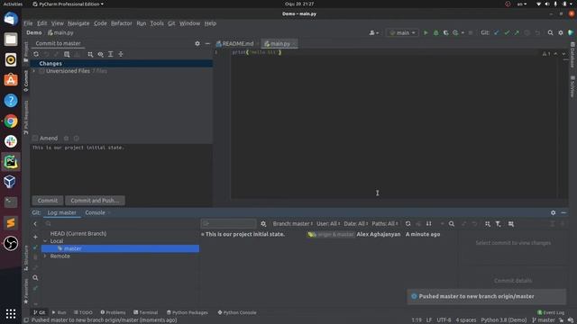Expand the Remote branches node
Image resolution: width=577 pixels, height=324 pixels.
pyautogui.click(x=45, y=256)
